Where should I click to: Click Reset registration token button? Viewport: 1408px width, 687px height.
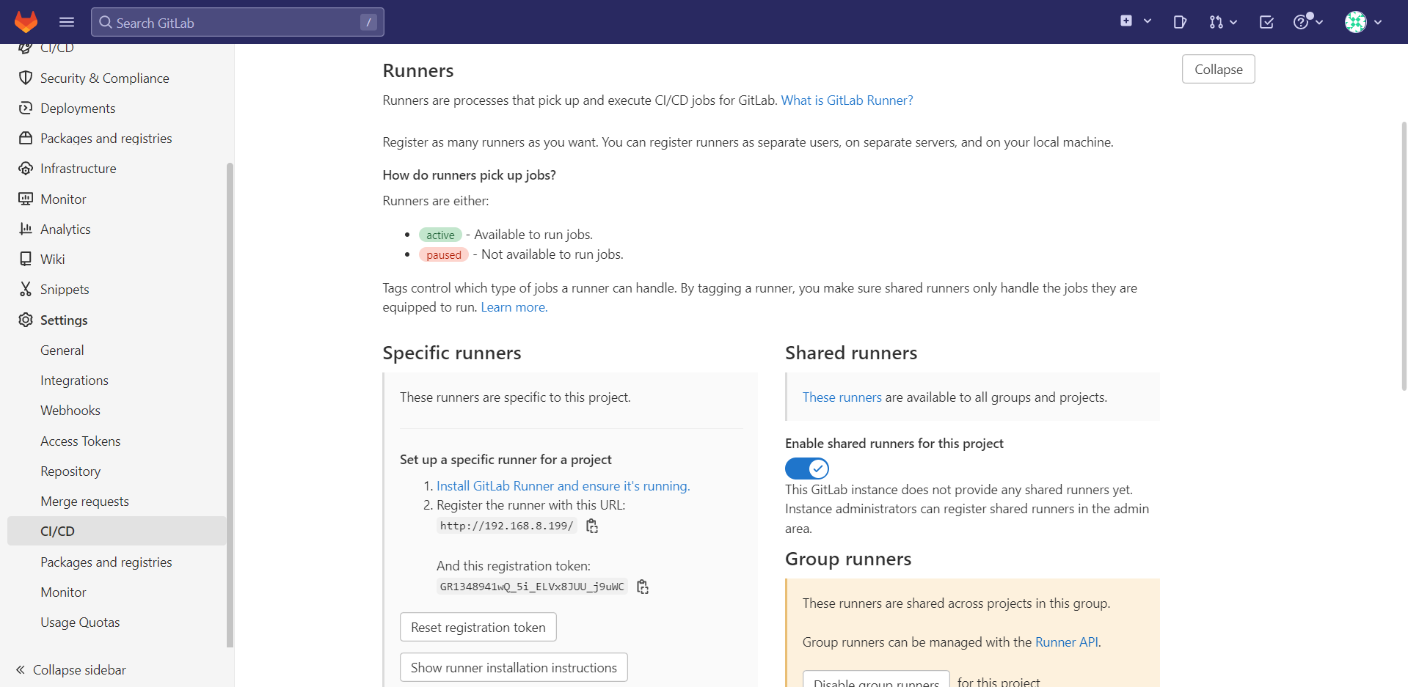[478, 627]
